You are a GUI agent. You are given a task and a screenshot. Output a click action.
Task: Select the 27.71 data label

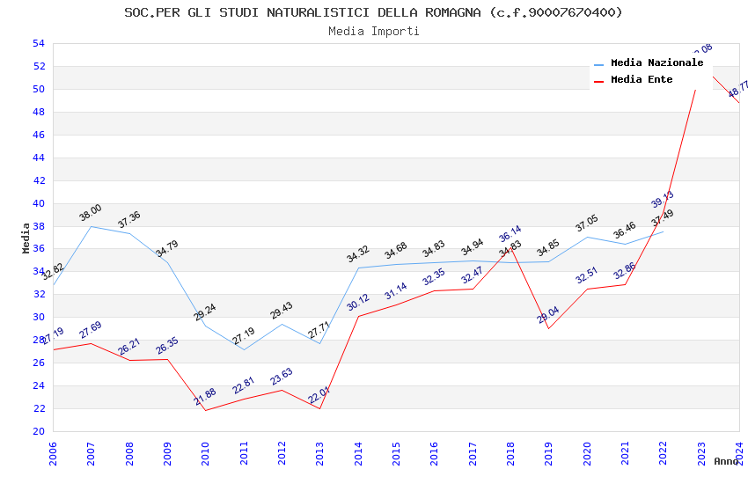coord(319,330)
